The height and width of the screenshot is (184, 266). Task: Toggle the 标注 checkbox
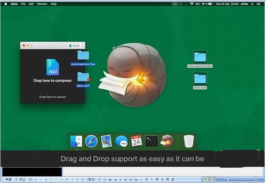pyautogui.click(x=16, y=179)
